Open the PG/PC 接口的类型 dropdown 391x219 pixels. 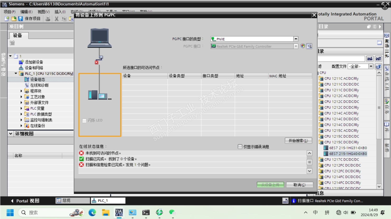[x=296, y=39]
